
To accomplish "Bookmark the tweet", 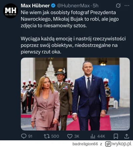I will pos(116,136).
